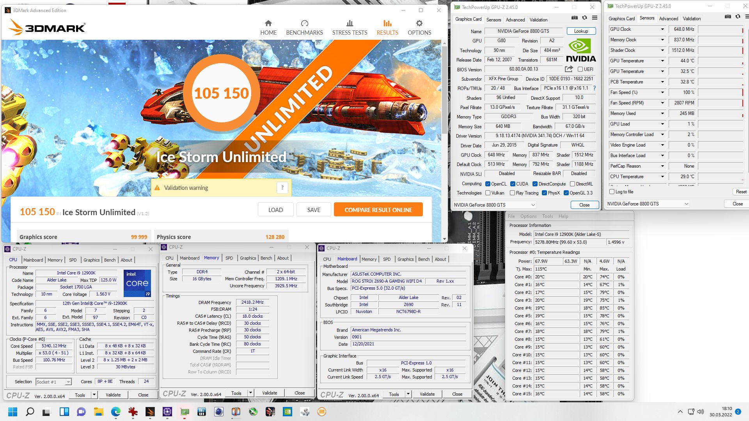Viewport: 749px width, 421px height.
Task: Click the BIOS export share icon in GPU-Z
Action: pos(569,69)
